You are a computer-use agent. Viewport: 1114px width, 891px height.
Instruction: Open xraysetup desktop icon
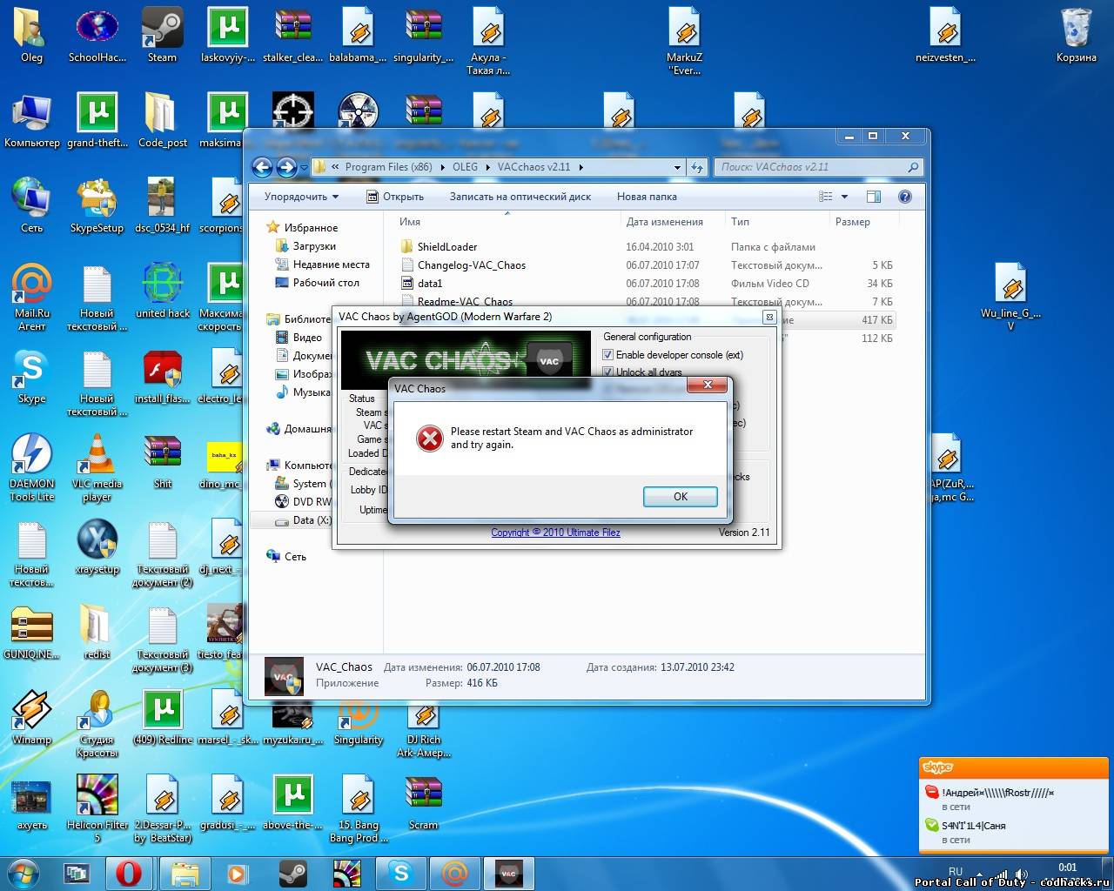coord(97,547)
